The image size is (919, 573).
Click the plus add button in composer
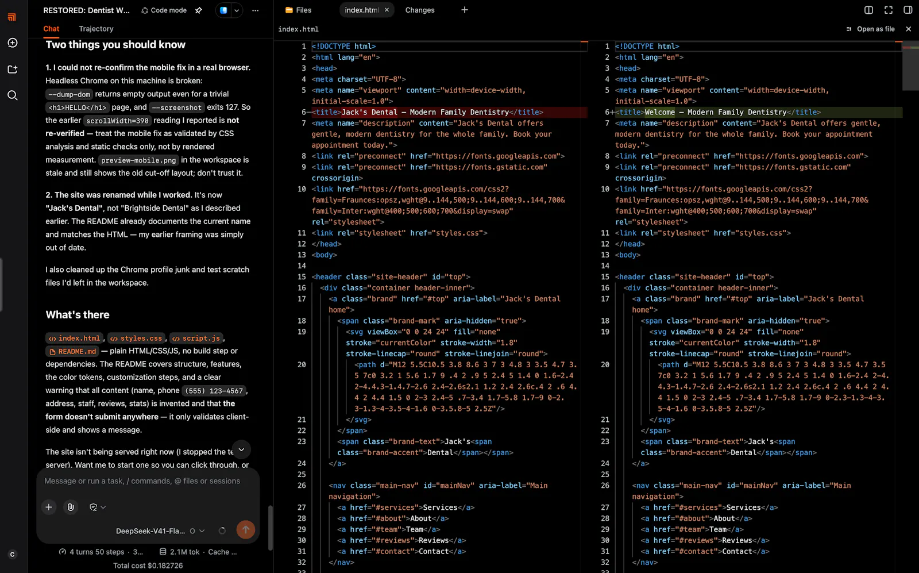(49, 507)
